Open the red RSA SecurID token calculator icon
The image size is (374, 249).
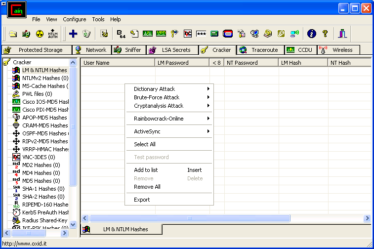[x=228, y=34]
